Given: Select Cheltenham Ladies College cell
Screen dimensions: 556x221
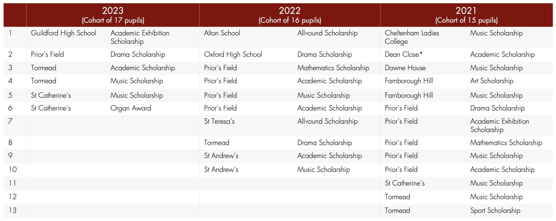Looking at the screenshot, I should 412,37.
